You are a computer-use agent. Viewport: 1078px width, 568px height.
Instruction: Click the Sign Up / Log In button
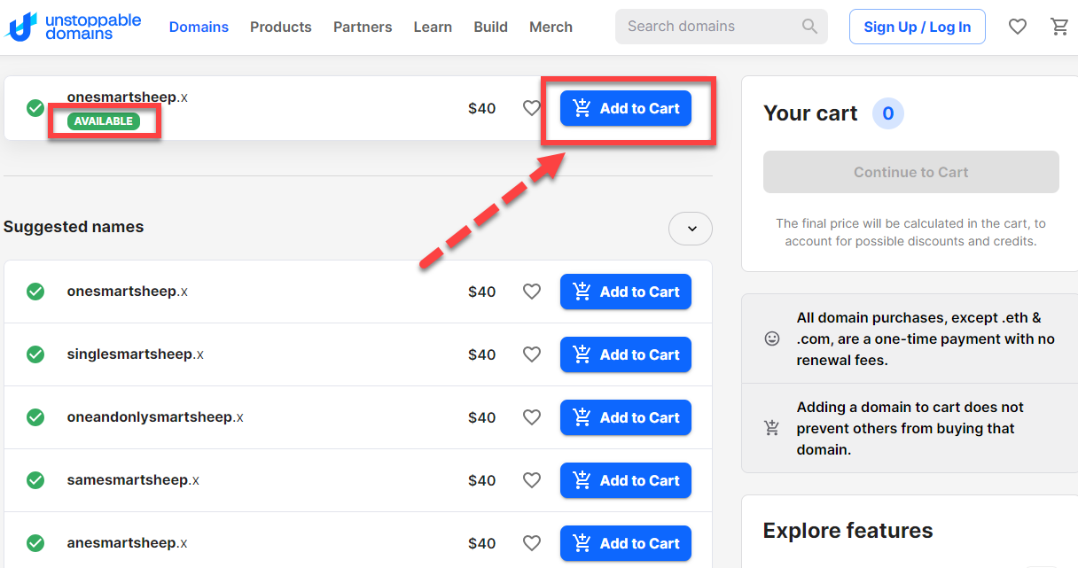coord(918,27)
